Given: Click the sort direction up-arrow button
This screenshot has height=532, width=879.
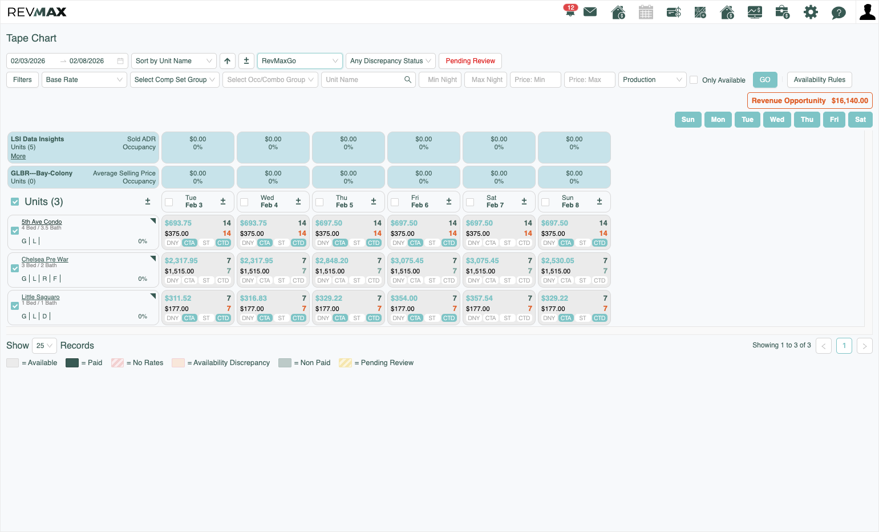Looking at the screenshot, I should point(228,61).
